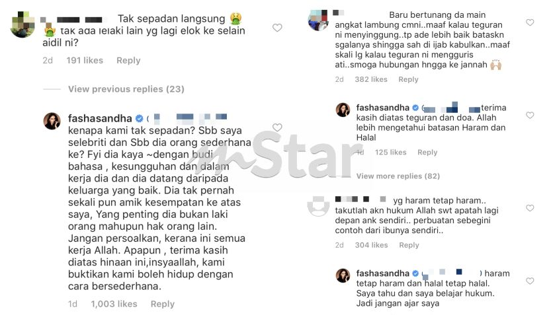
Task: Like the 'yg haram tetap haram' comment
Action: pyautogui.click(x=530, y=208)
